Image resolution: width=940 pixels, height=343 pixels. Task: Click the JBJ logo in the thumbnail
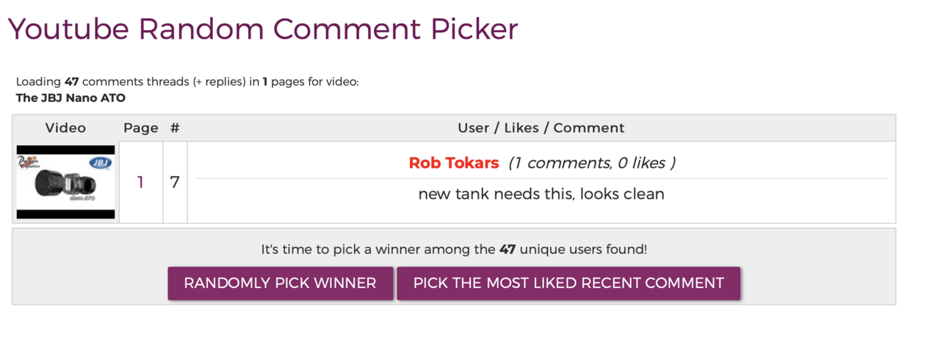(x=99, y=163)
